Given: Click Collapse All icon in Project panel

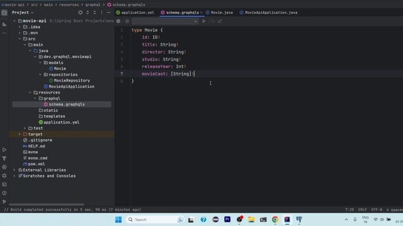Looking at the screenshot, I should point(94,13).
